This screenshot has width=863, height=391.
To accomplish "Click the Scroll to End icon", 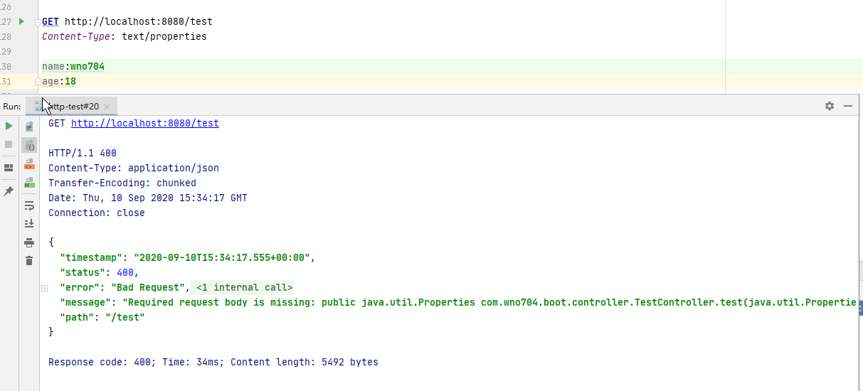I will point(29,223).
